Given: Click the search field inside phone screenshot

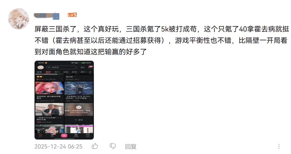Looking at the screenshot, I should 61,67.
